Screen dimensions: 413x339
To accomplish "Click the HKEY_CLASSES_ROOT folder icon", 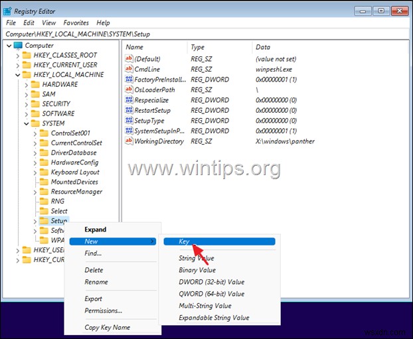I will pyautogui.click(x=27, y=55).
